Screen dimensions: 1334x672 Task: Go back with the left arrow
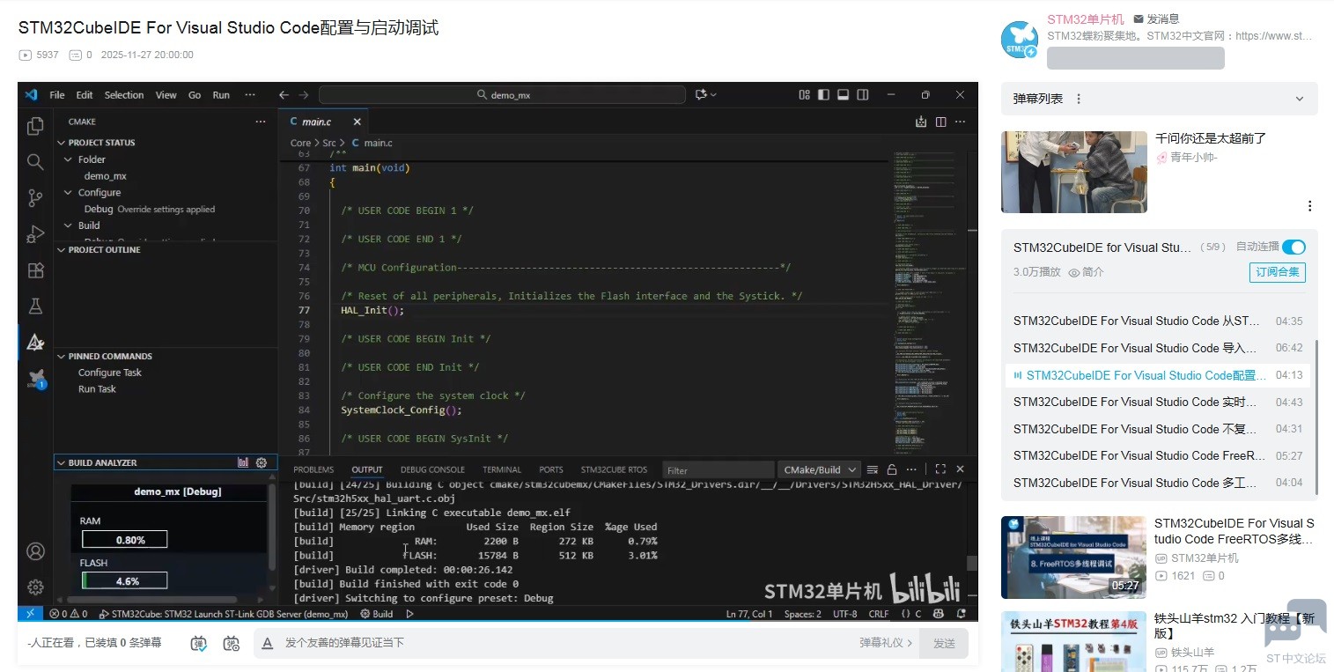[x=284, y=95]
